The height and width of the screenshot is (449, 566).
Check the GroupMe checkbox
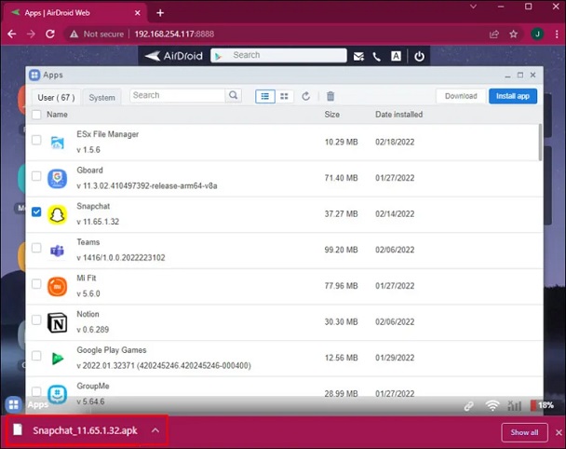pos(36,391)
